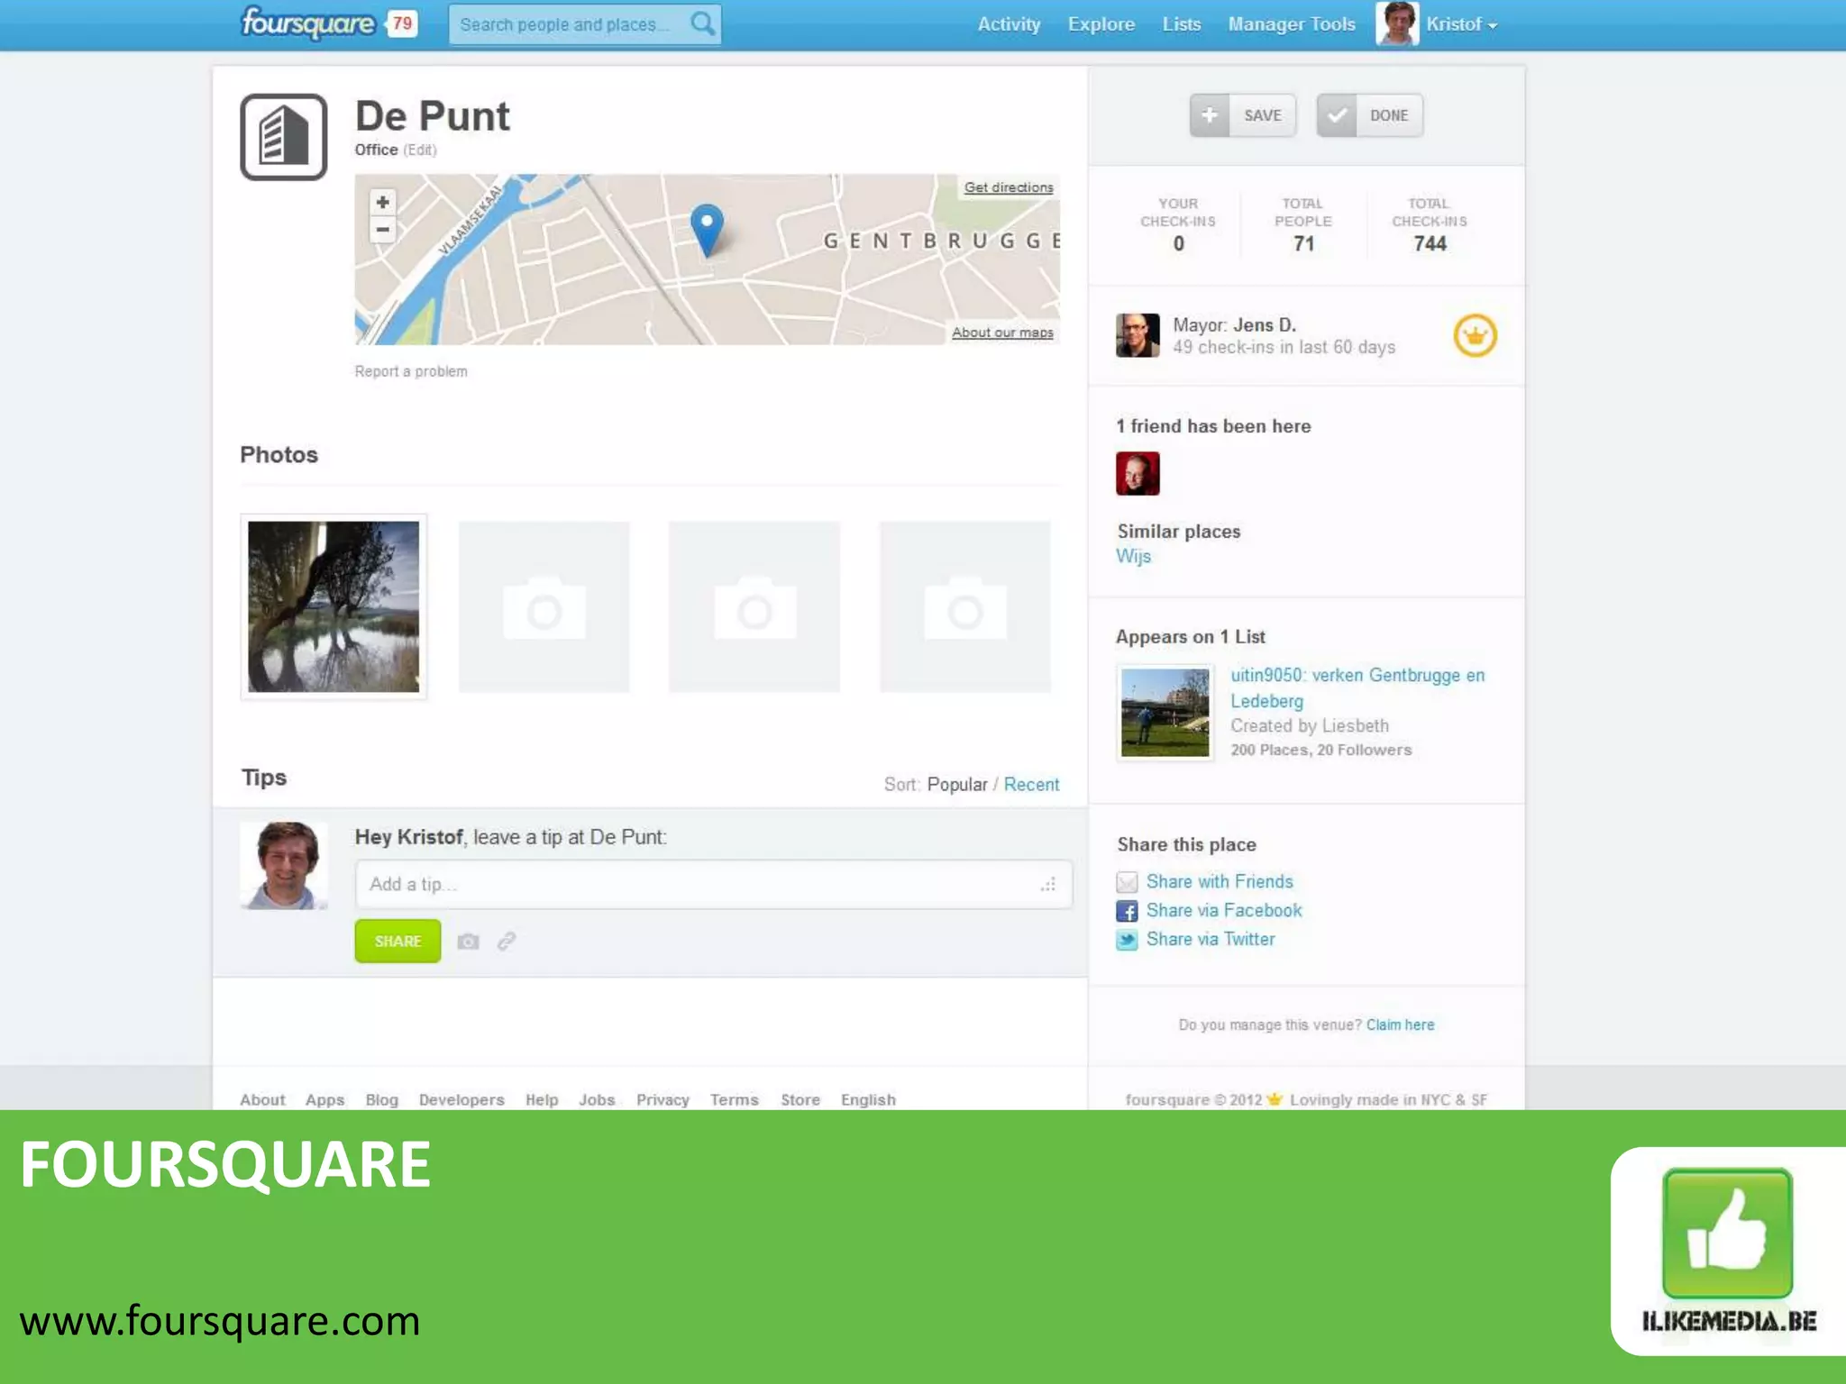Click the middle empty photo placeholder
This screenshot has width=1846, height=1384.
coord(754,606)
